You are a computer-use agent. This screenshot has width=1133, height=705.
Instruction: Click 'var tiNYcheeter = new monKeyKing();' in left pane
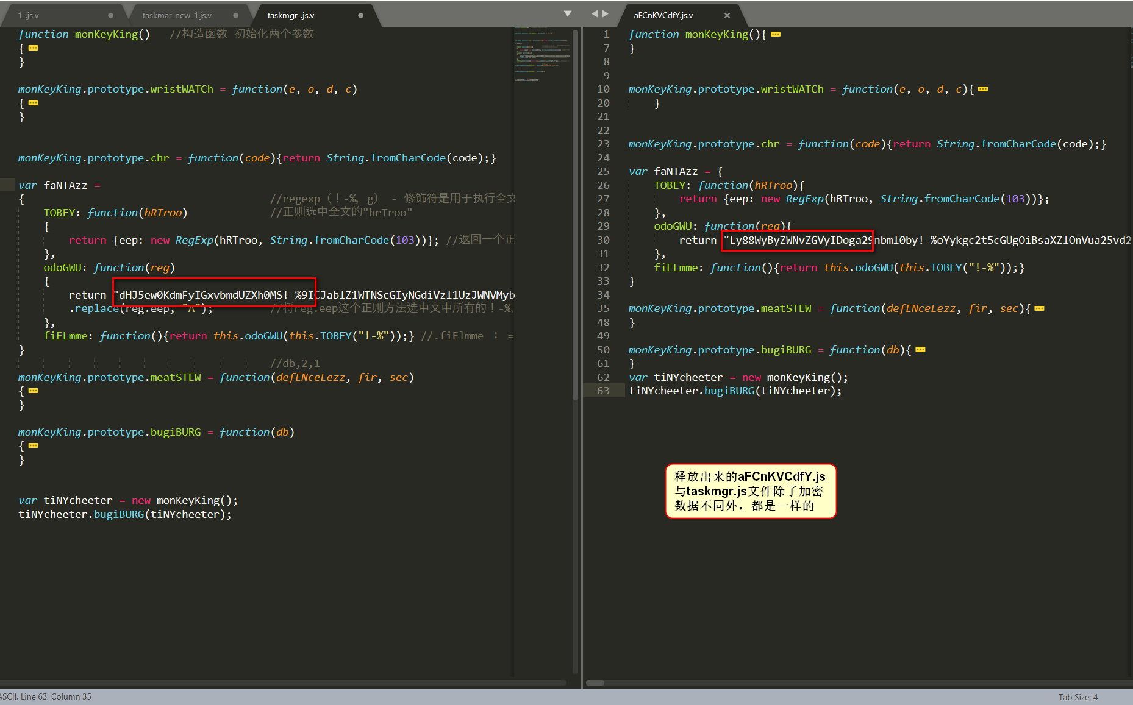(x=128, y=500)
